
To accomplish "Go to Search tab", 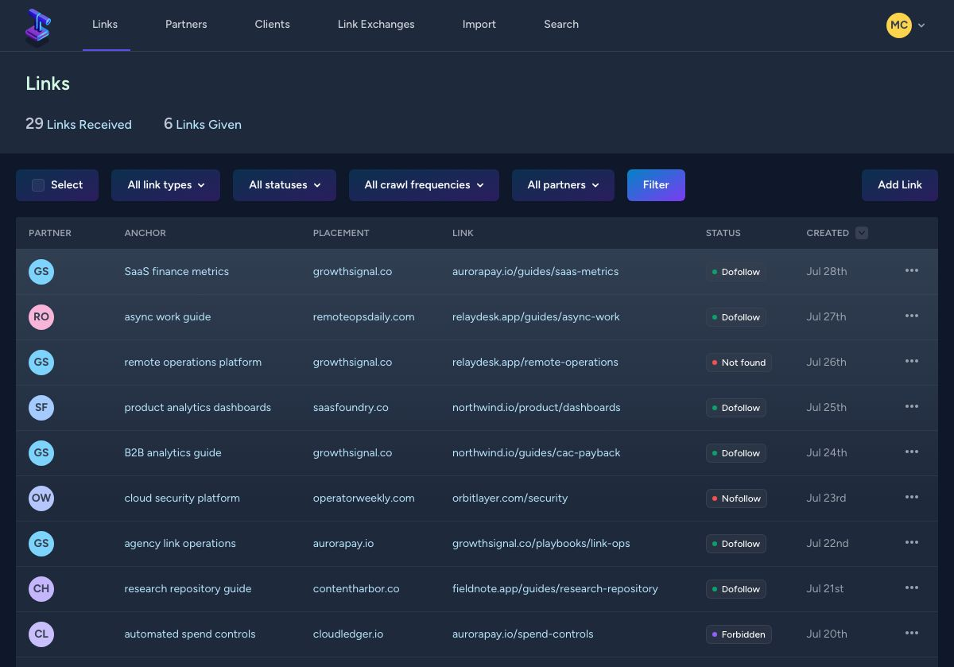I will coord(561,25).
